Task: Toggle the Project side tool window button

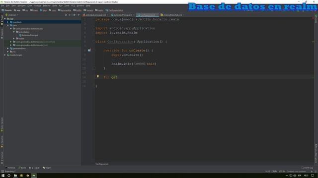Action: coord(2,20)
